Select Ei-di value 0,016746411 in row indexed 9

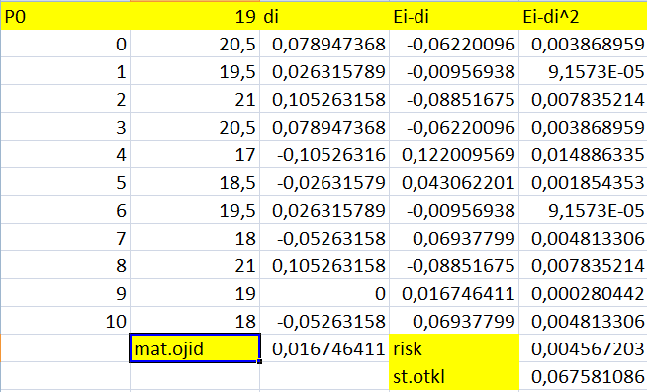coord(454,293)
